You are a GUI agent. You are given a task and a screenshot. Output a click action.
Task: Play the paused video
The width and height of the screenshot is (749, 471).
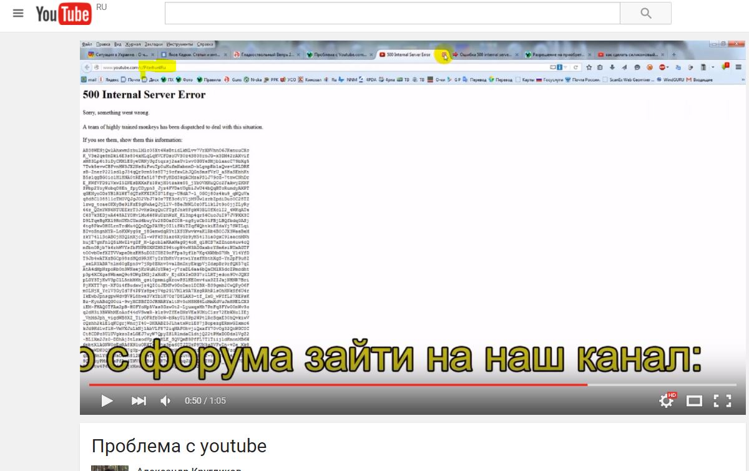[x=107, y=401]
